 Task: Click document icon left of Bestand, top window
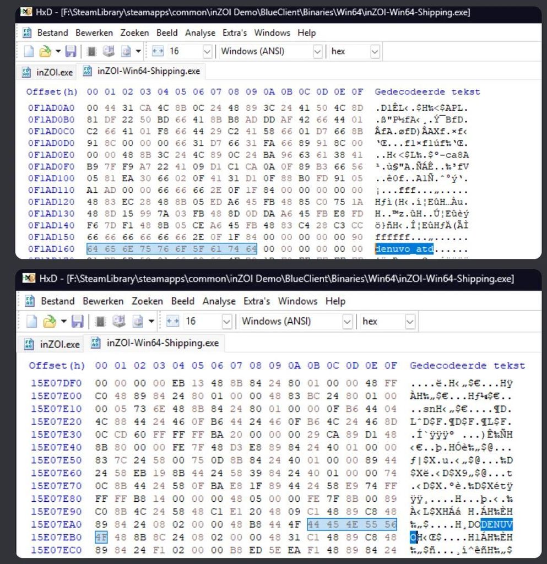click(27, 32)
